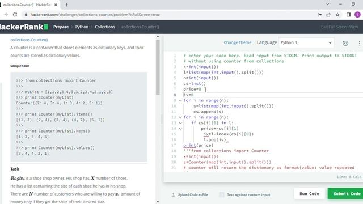Open Prepare in breadcrumb navigation
Image resolution: width=363 pixels, height=204 pixels.
(61, 27)
